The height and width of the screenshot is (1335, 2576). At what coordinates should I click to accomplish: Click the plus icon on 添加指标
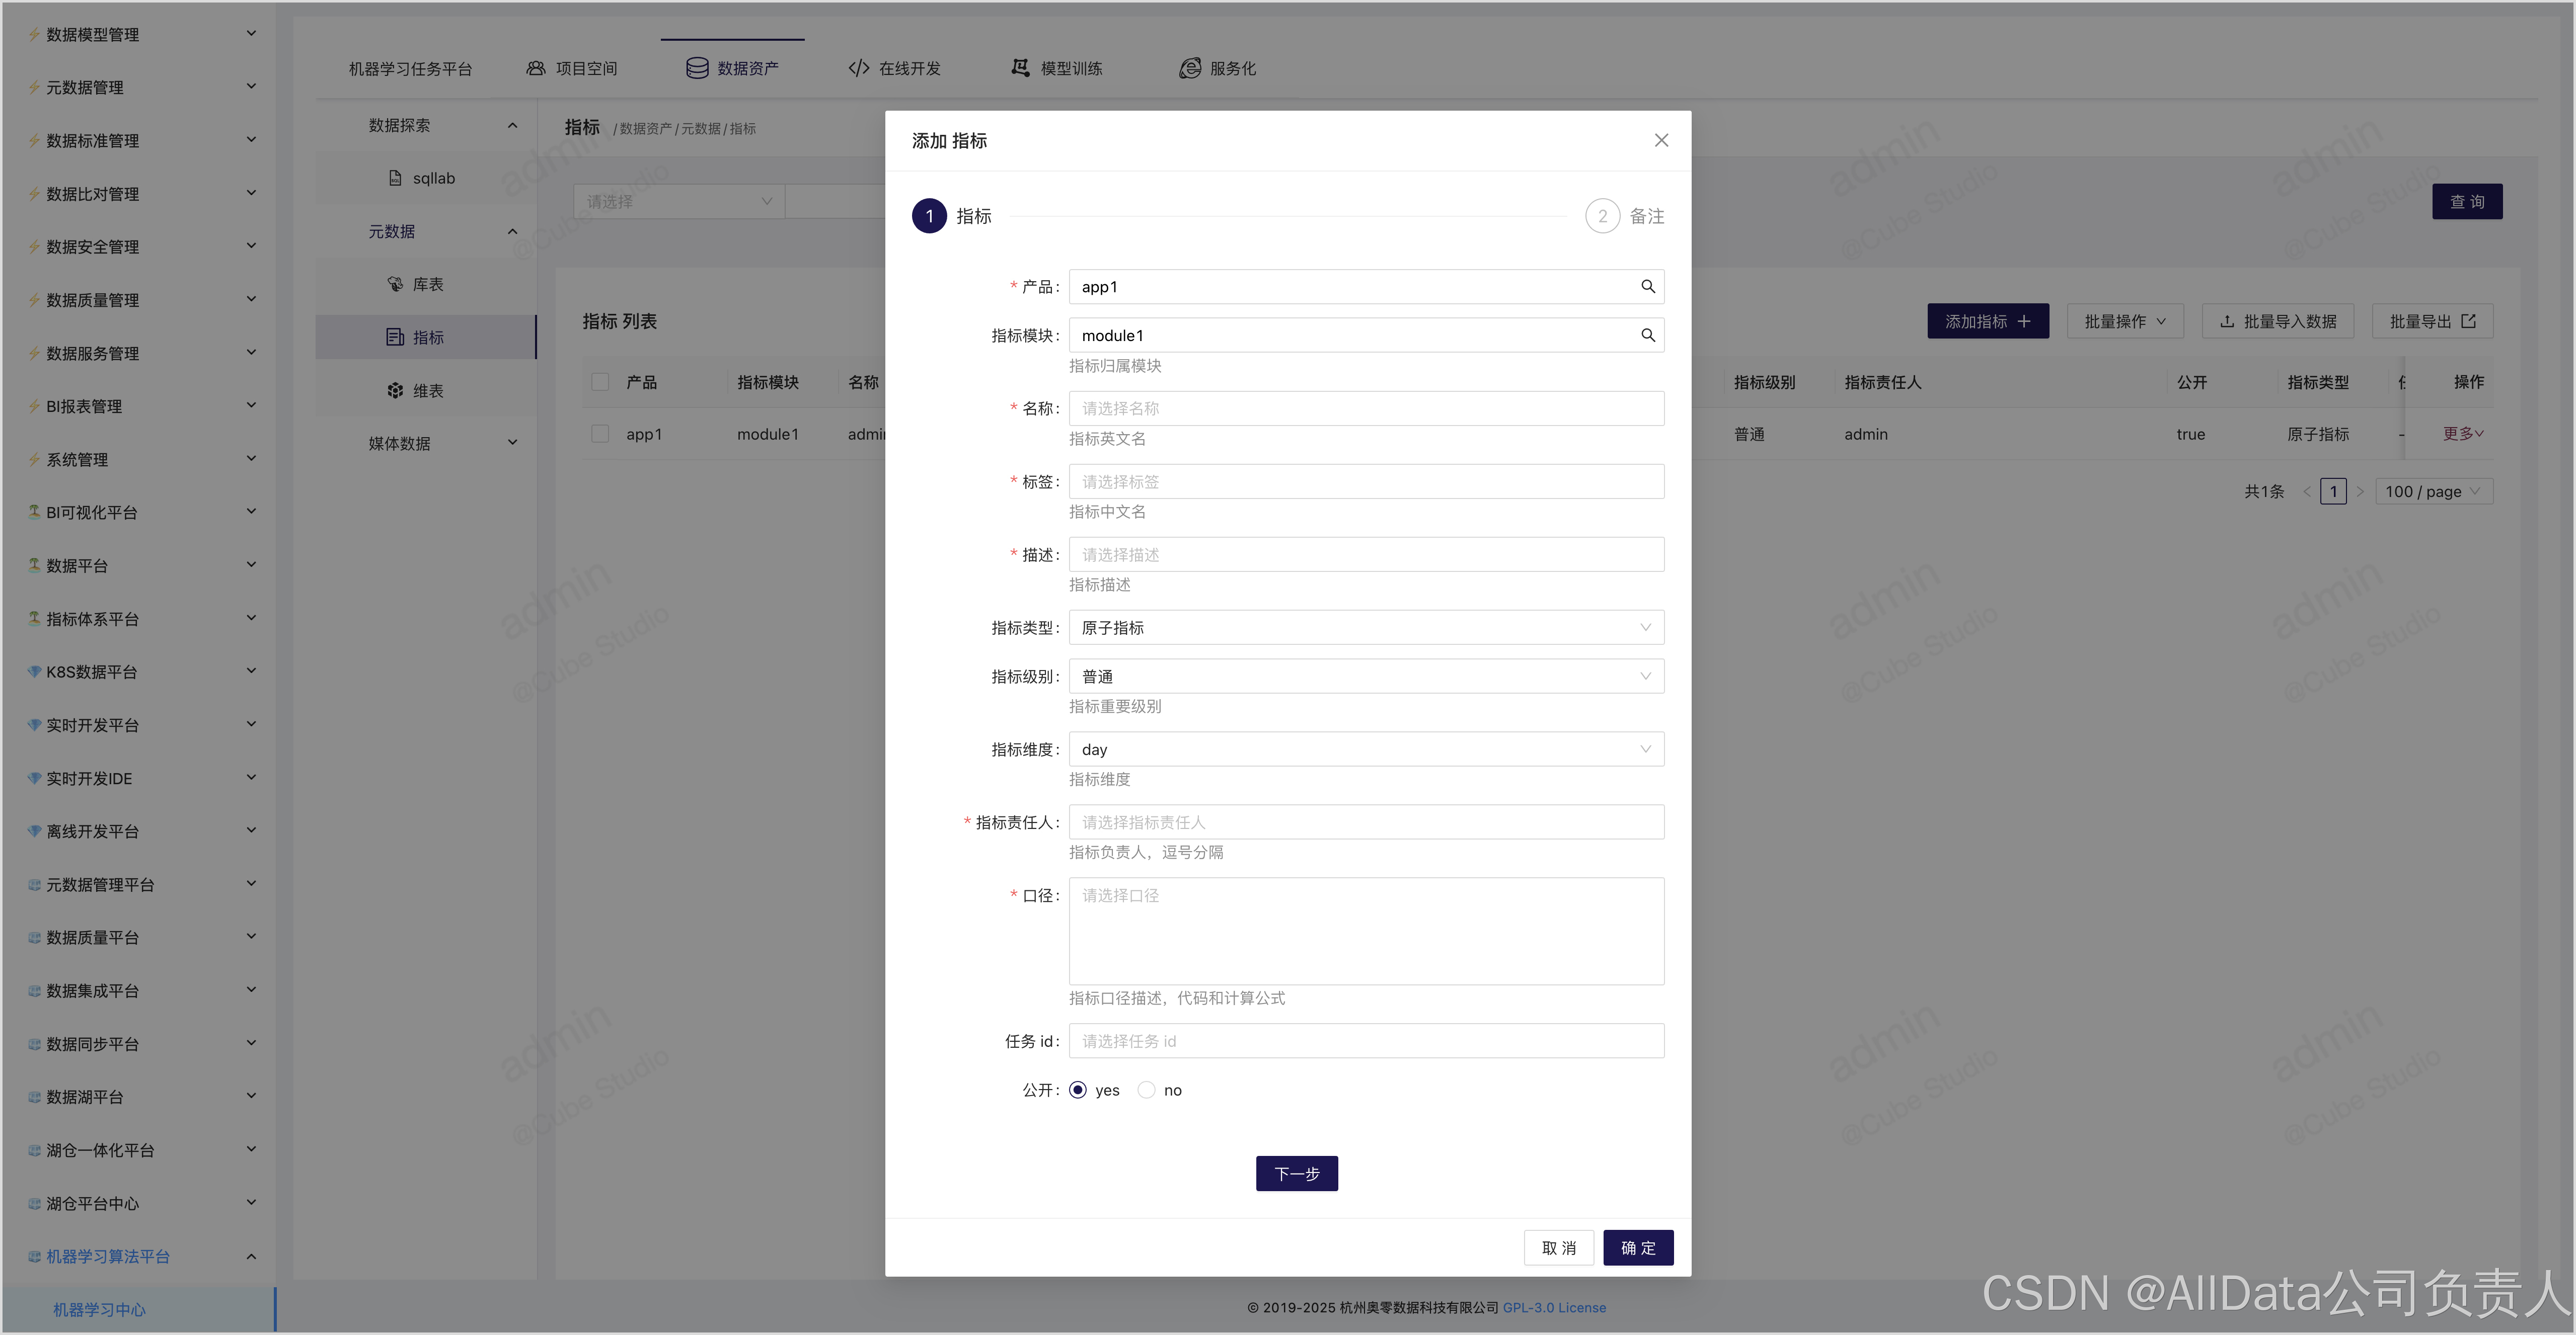pos(2024,322)
